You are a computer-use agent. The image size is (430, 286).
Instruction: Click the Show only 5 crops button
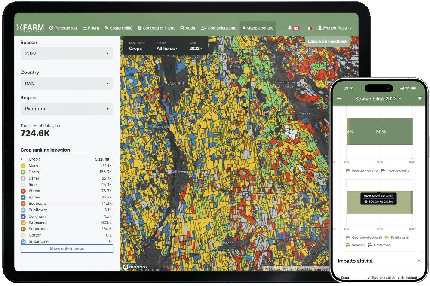click(67, 249)
